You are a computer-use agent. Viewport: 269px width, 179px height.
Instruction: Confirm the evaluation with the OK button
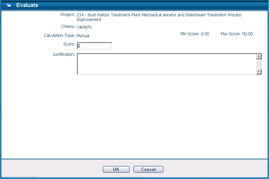click(x=116, y=169)
